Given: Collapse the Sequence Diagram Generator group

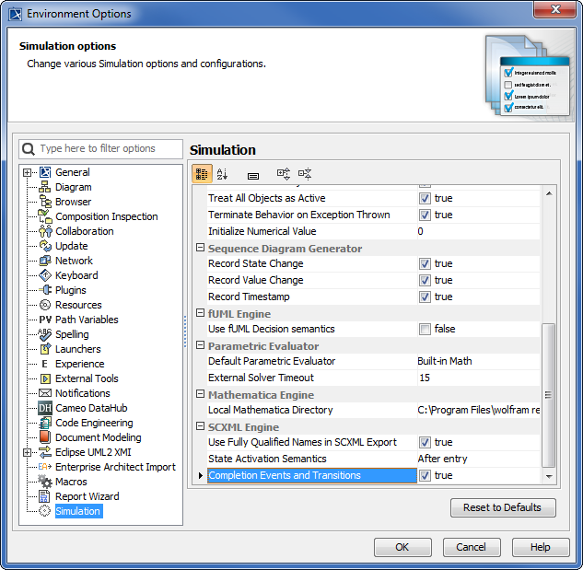Looking at the screenshot, I should click(x=200, y=248).
